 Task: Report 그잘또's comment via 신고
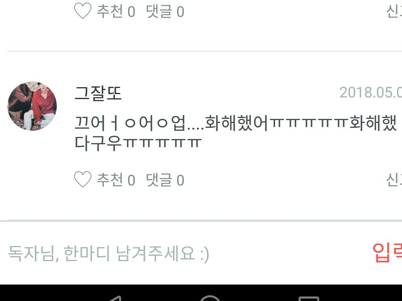coord(394,180)
